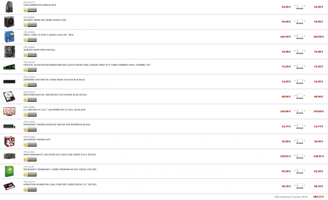Select the 984.37 € order total
328x200 pixels.
[x=318, y=196]
